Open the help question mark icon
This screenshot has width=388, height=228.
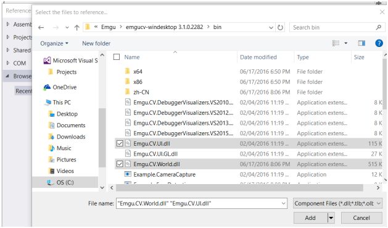click(379, 43)
